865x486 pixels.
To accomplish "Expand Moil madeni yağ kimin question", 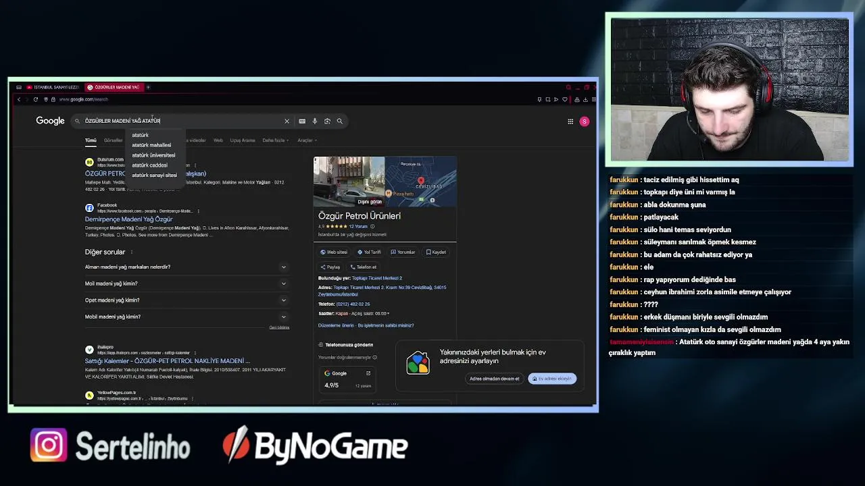I will pyautogui.click(x=187, y=283).
